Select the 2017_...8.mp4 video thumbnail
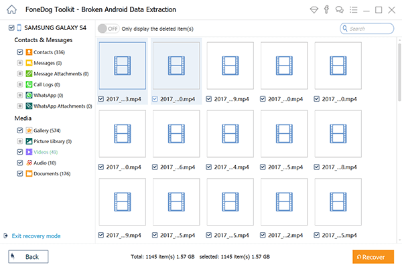This screenshot has height=269, width=402. 338,134
